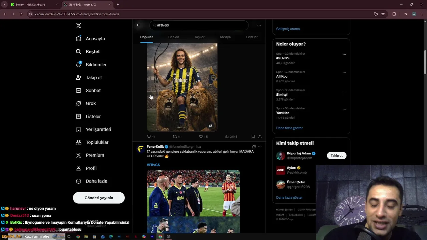Click repost icon with 111 count
This screenshot has height=240, width=427.
[174, 136]
